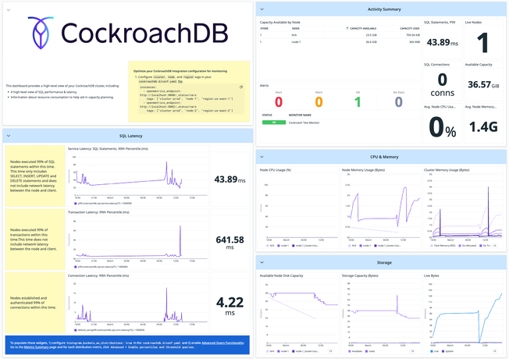Click the 641.58 ms transaction latency value
Image resolution: width=509 pixels, height=359 pixels.
point(230,242)
